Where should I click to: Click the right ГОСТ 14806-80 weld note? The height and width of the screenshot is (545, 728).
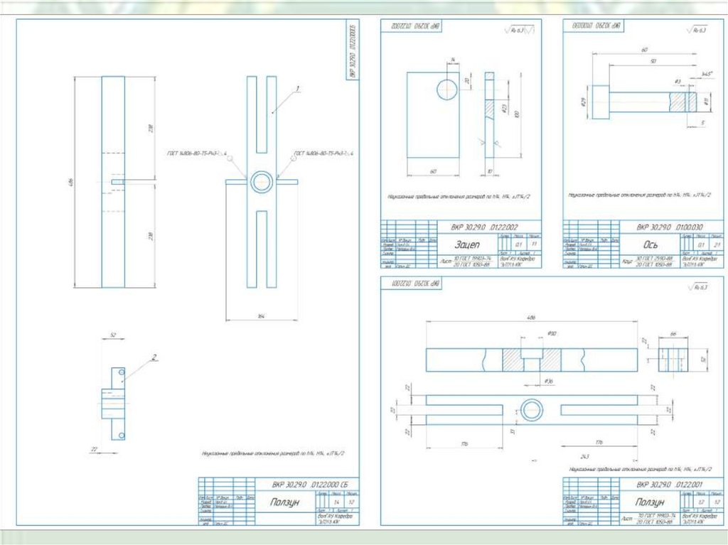323,153
